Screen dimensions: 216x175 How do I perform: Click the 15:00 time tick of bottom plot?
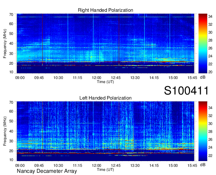173,165
